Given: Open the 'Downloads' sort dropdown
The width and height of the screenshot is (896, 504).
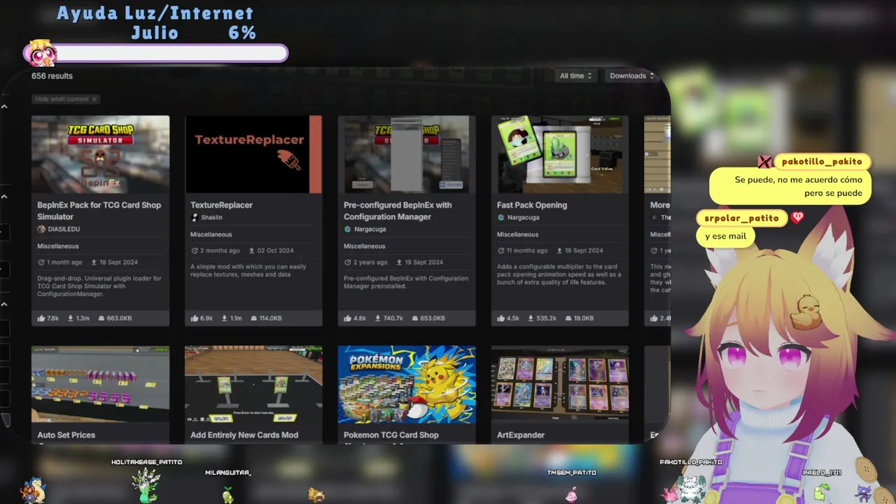Looking at the screenshot, I should [x=631, y=76].
